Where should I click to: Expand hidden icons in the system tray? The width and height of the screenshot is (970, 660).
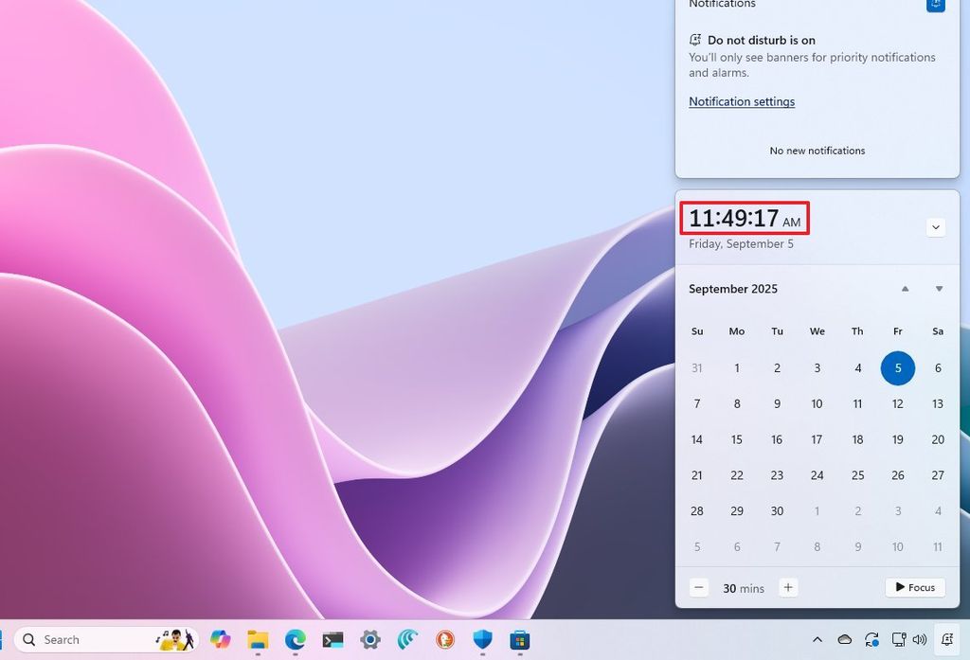tap(817, 639)
